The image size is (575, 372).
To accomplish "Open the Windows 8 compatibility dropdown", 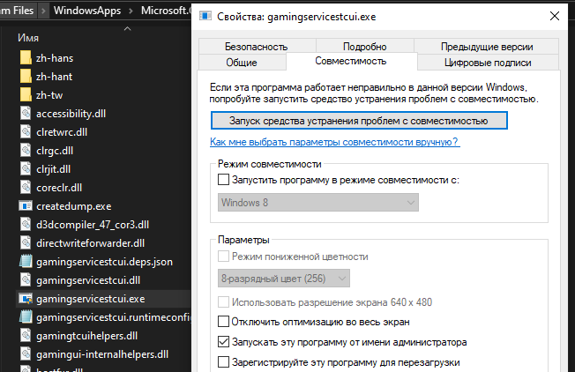I will pos(318,203).
